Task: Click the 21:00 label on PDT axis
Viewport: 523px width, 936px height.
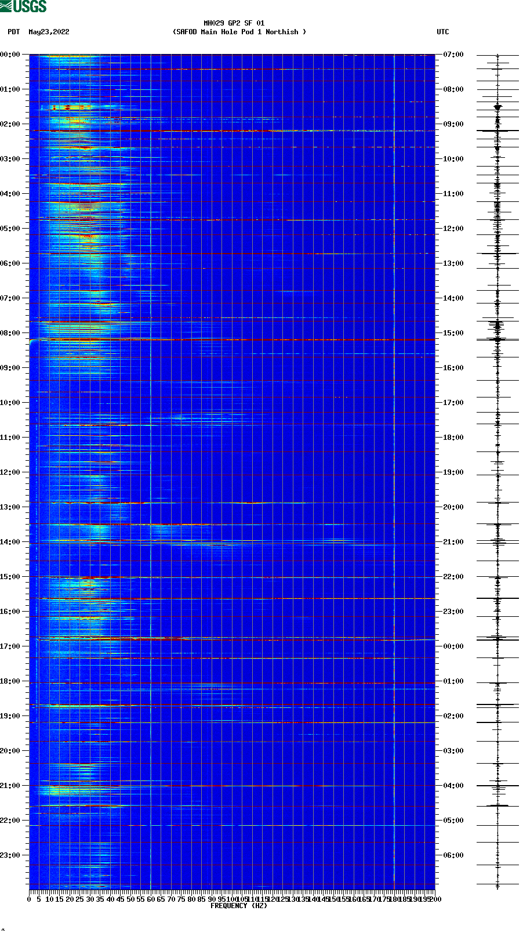Action: (10, 786)
